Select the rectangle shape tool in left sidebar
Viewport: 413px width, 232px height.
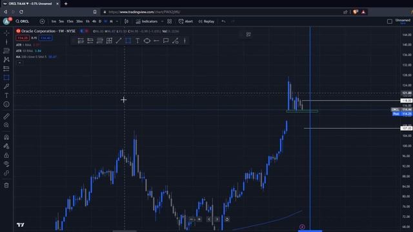[x=6, y=77]
